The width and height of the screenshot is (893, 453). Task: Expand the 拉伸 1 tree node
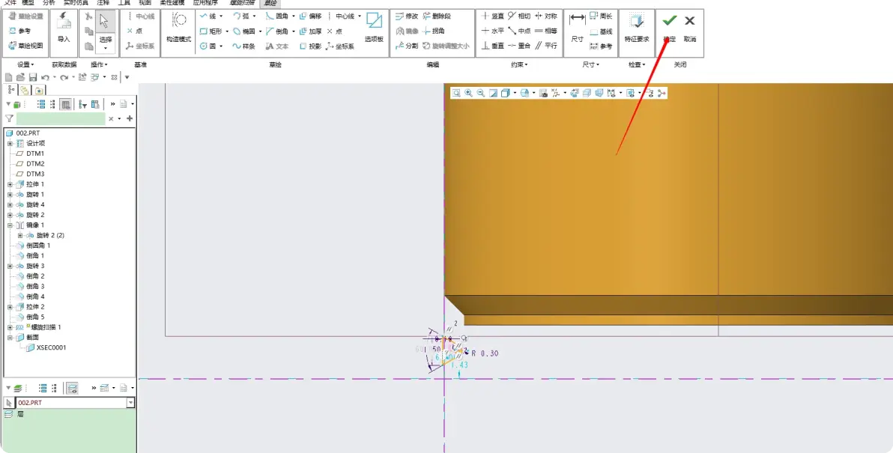[10, 184]
